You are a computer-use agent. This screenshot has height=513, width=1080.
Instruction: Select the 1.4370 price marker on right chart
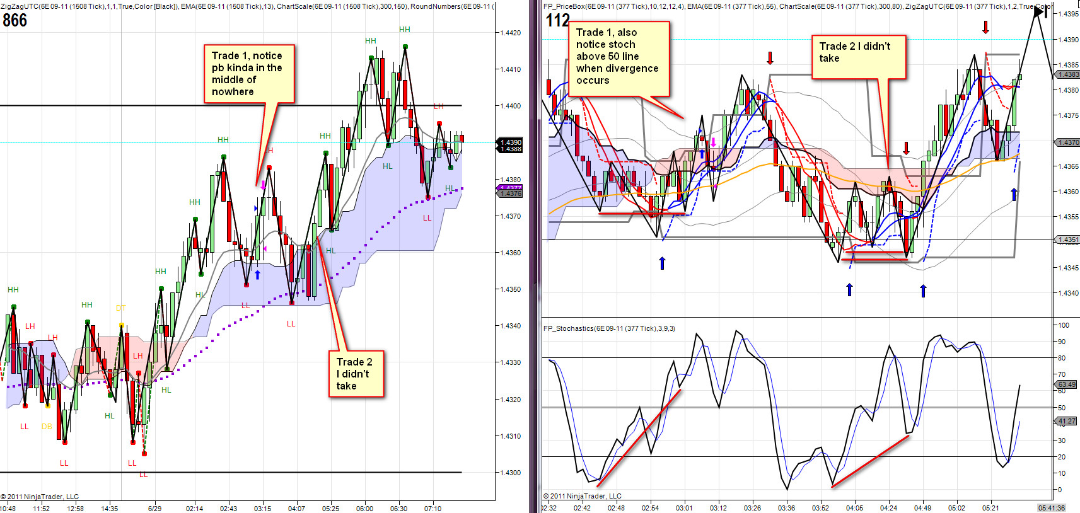click(x=1067, y=142)
